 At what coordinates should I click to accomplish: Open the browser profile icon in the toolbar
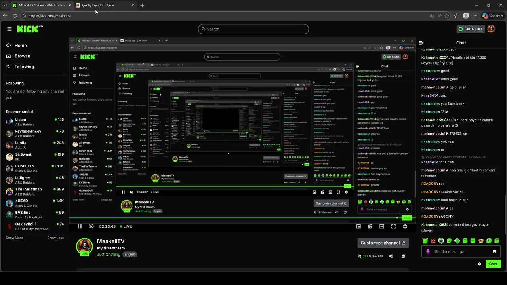coord(466,16)
